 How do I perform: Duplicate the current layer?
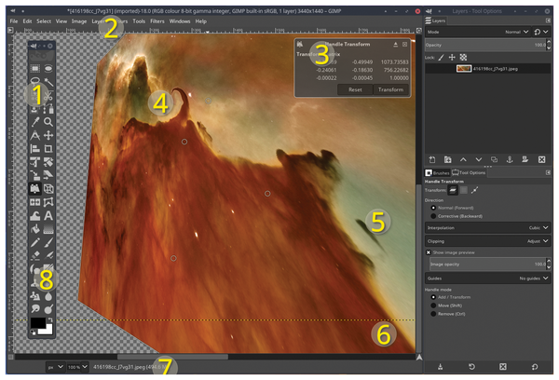coord(494,159)
